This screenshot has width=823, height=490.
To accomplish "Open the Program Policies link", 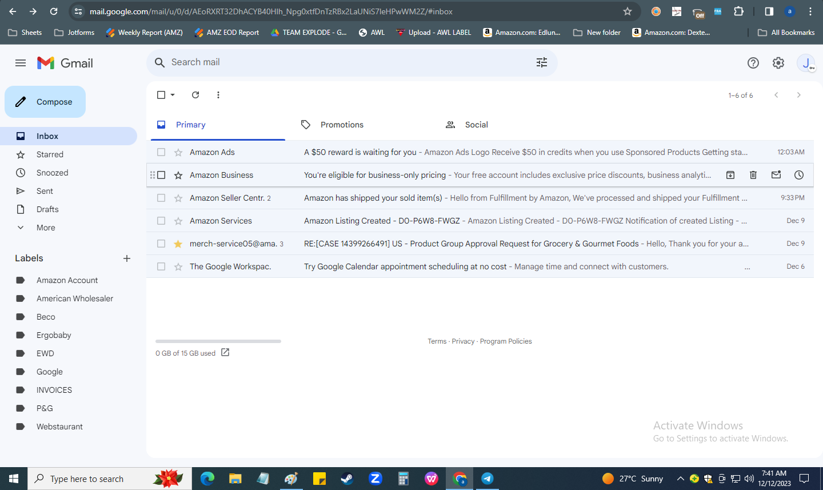I will point(506,341).
